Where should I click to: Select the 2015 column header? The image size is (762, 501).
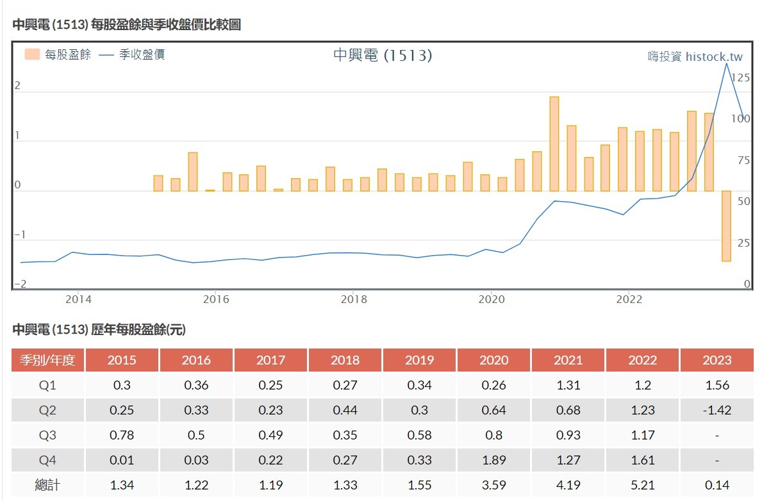(x=122, y=360)
